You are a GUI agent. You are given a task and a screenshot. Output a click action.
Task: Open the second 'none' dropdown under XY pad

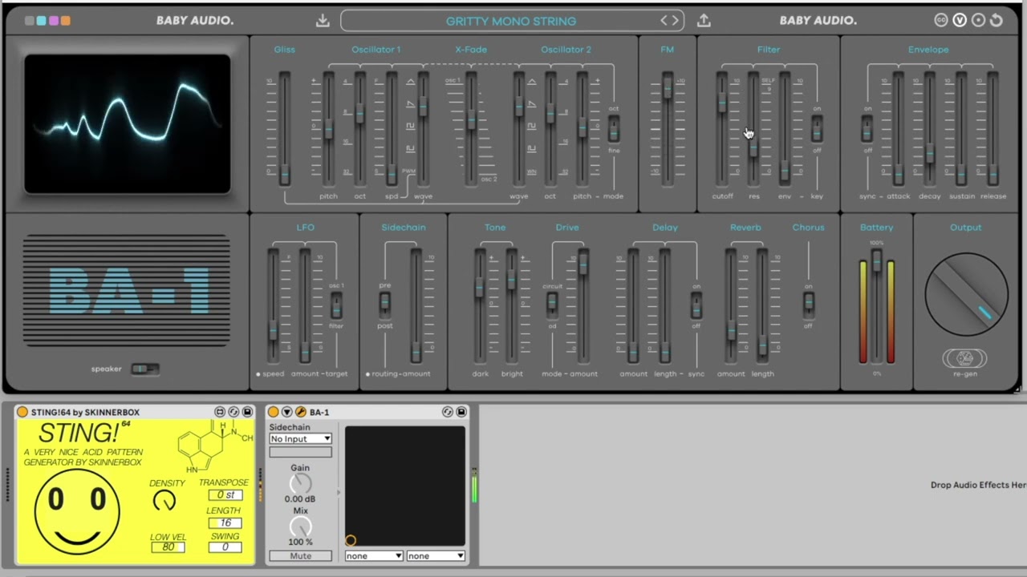[436, 555]
